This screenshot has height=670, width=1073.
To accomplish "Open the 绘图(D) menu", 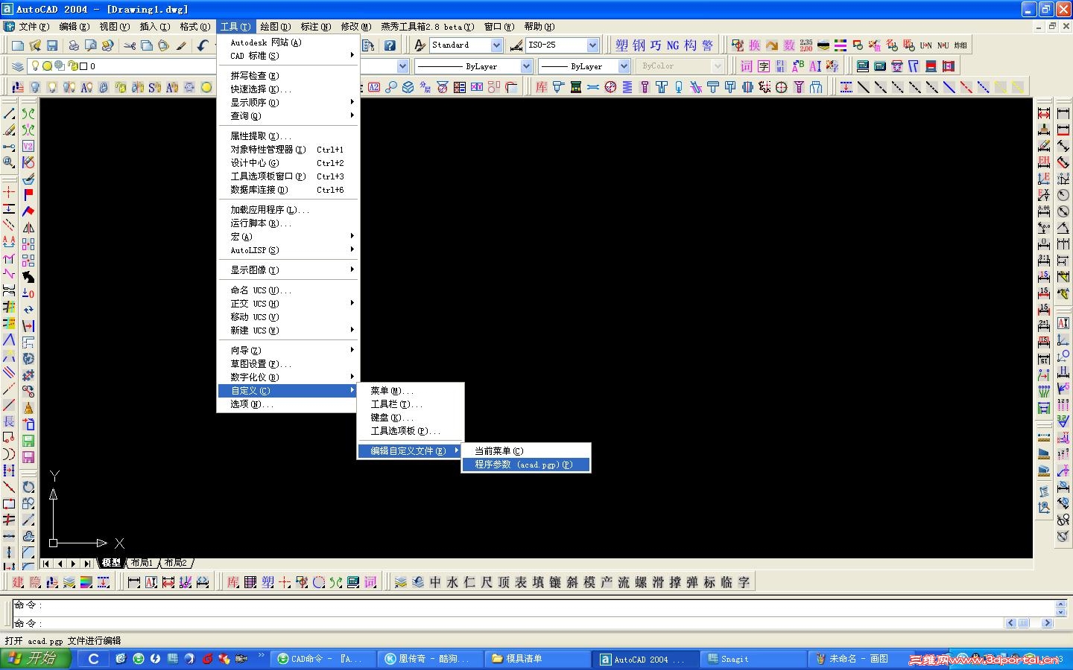I will pyautogui.click(x=275, y=27).
